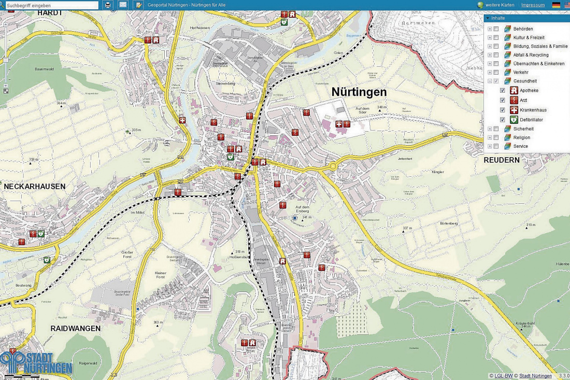Image resolution: width=570 pixels, height=380 pixels.
Task: Click the Sicherheit layer label
Action: 523,129
